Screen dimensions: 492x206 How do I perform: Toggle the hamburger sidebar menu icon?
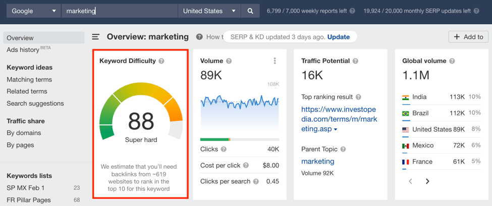click(96, 37)
